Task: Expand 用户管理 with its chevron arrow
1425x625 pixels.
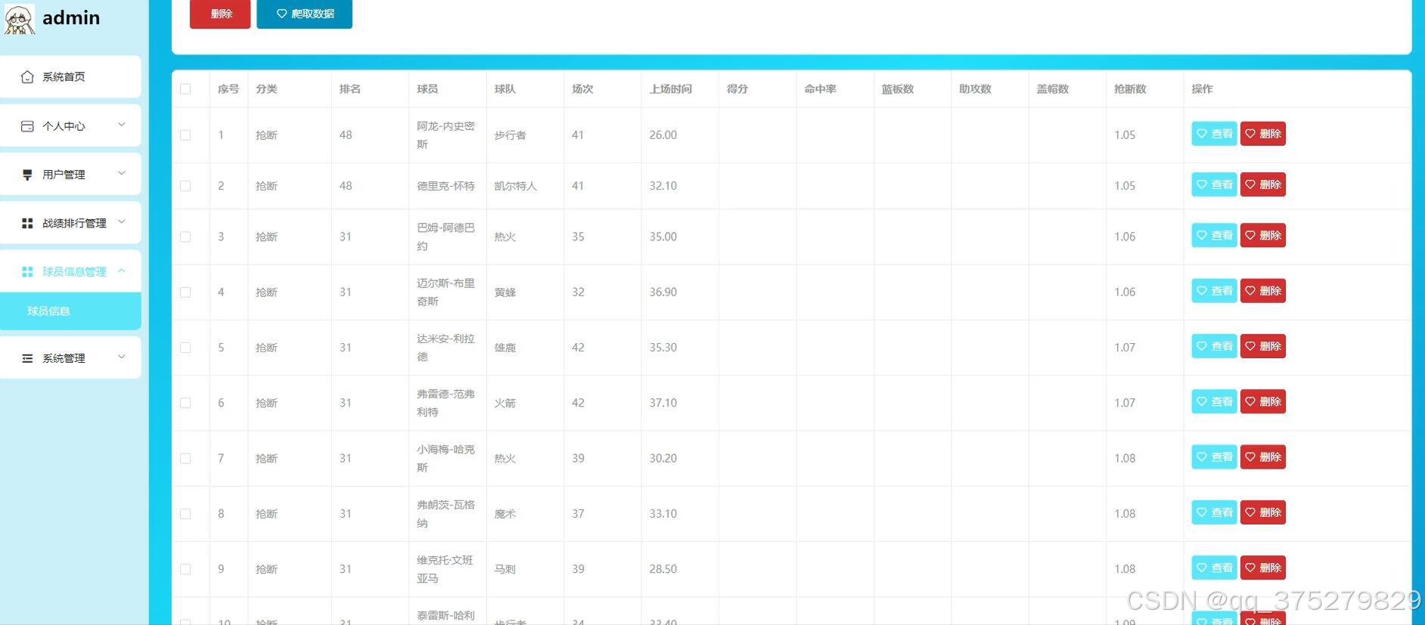Action: click(121, 173)
